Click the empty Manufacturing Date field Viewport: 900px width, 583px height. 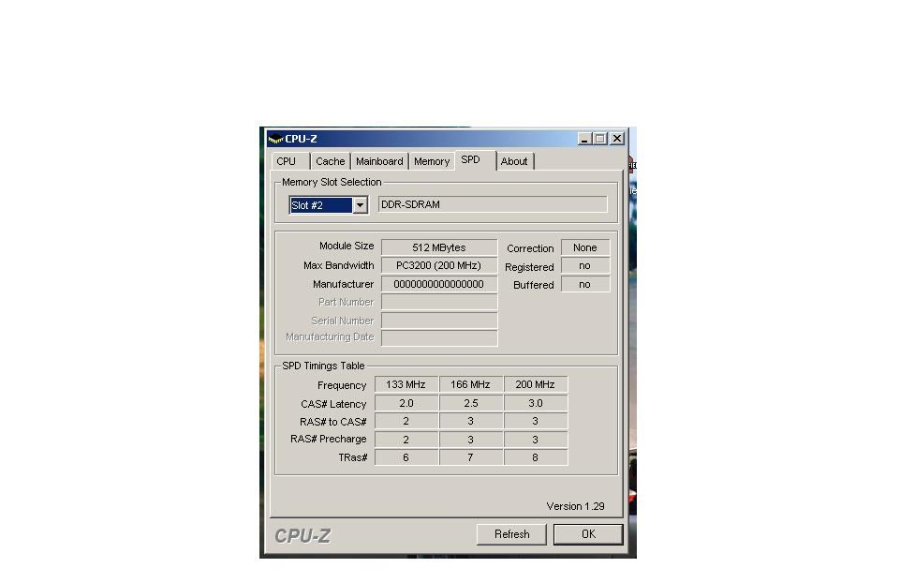(x=439, y=337)
